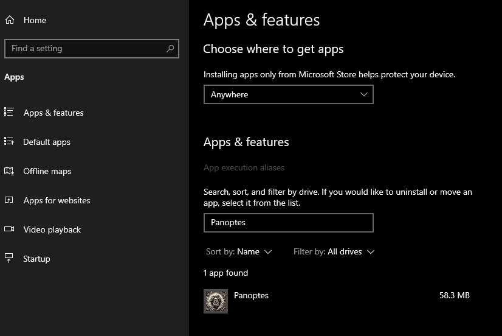Open the App execution aliases link
This screenshot has height=336, width=502.
(x=244, y=167)
